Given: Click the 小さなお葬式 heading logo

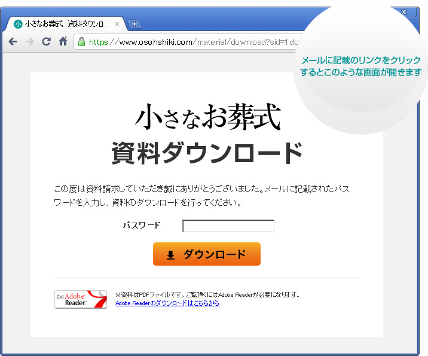Looking at the screenshot, I should point(207,117).
